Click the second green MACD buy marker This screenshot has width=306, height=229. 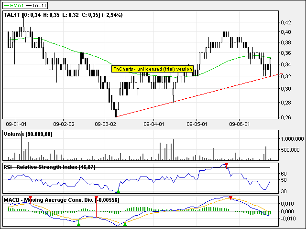coord(125,225)
